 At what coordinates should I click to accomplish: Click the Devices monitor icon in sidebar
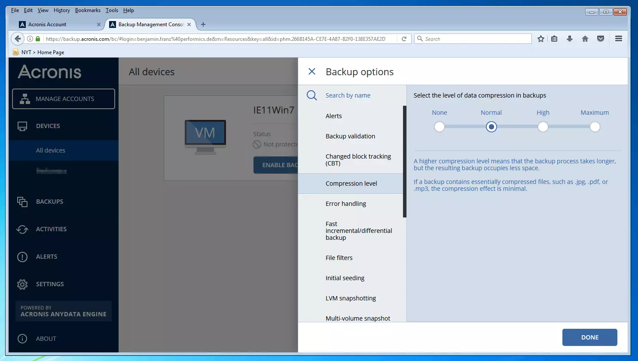coord(22,126)
